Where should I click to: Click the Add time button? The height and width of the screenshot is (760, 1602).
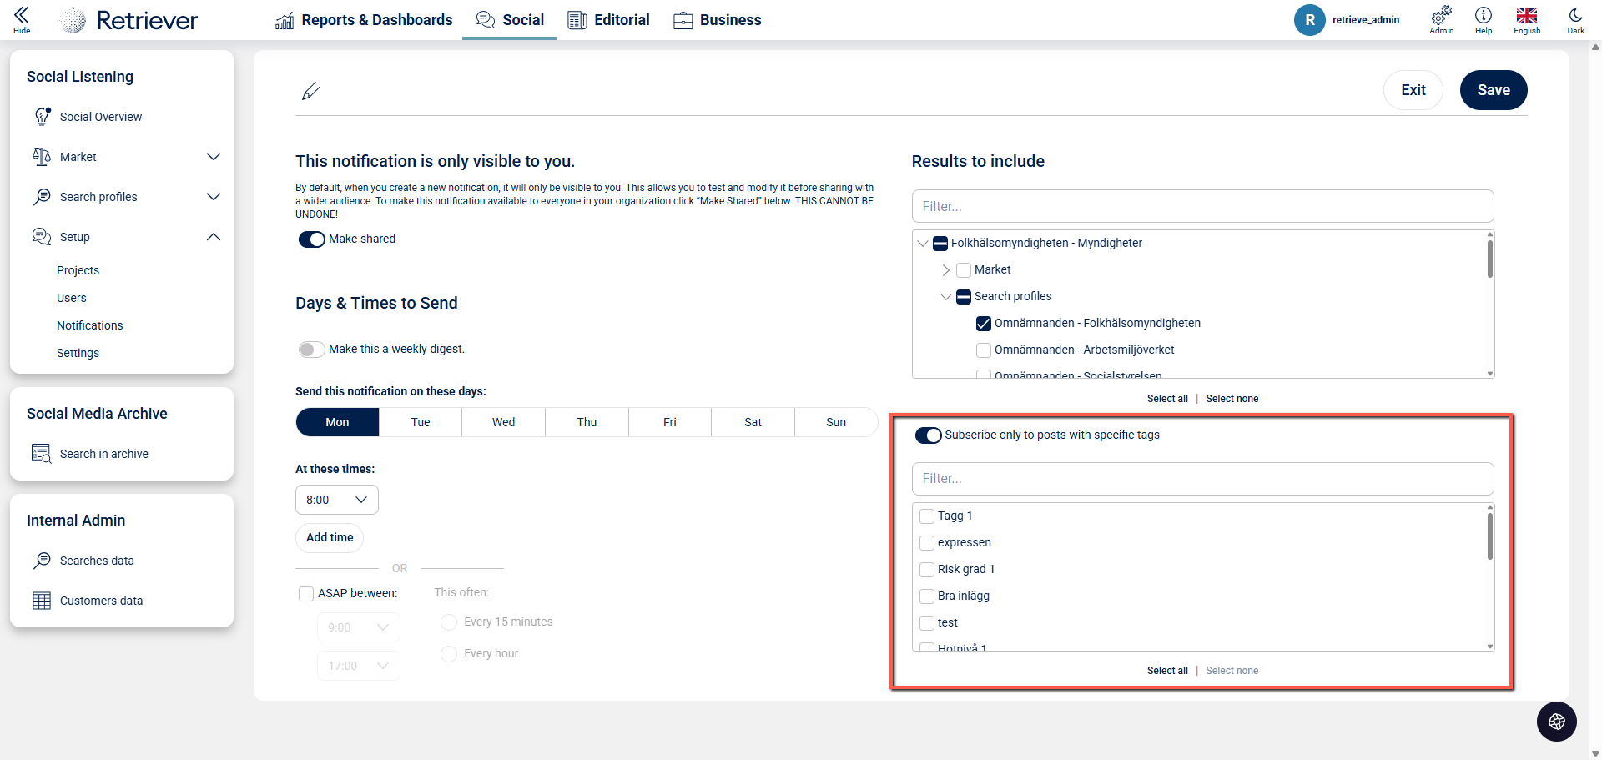(x=330, y=538)
